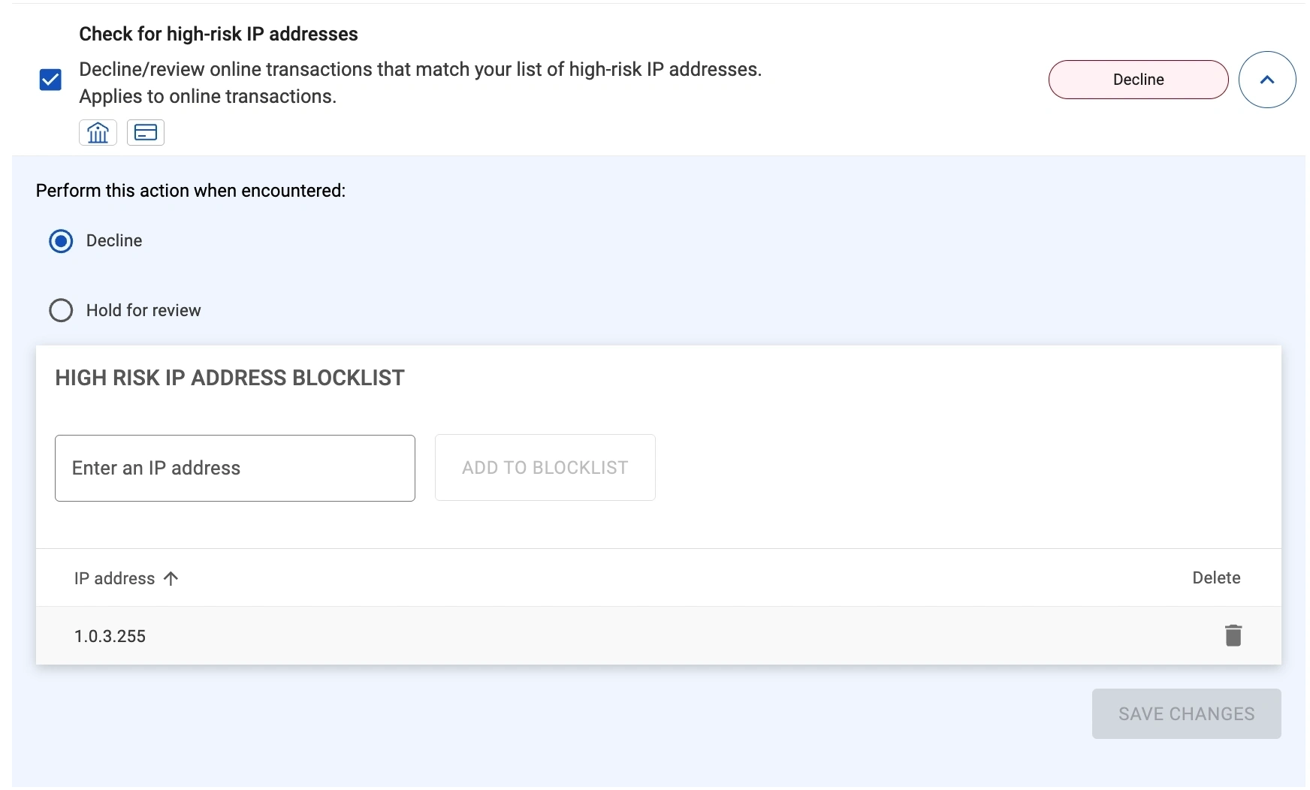The image size is (1310, 790).
Task: Click the Hold for review label text
Action: point(143,311)
